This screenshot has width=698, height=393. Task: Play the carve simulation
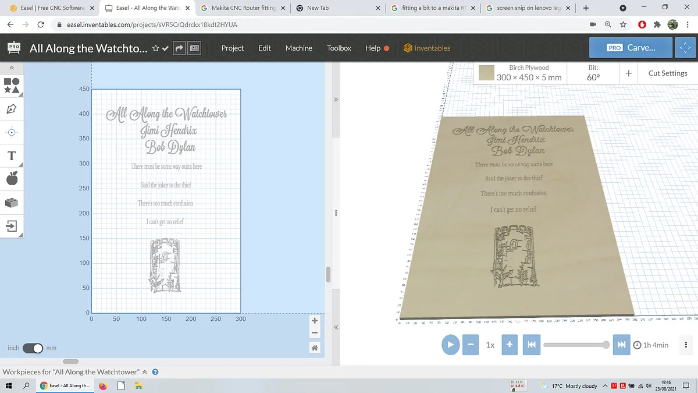pos(450,345)
